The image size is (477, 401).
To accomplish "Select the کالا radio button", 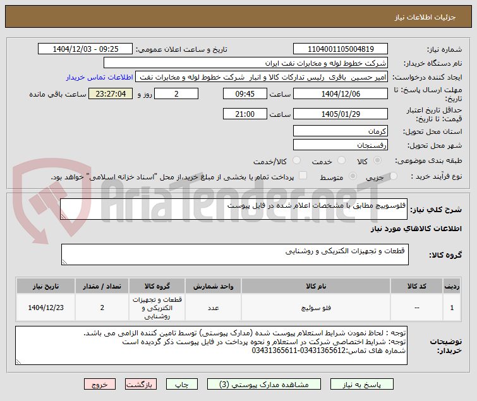I will click(x=377, y=160).
